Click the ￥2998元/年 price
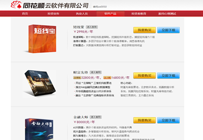203x140 pixels. point(83,32)
